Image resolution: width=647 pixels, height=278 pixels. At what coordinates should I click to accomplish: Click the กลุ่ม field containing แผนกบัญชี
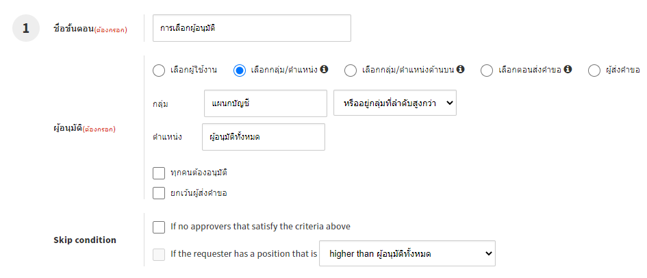tap(265, 103)
